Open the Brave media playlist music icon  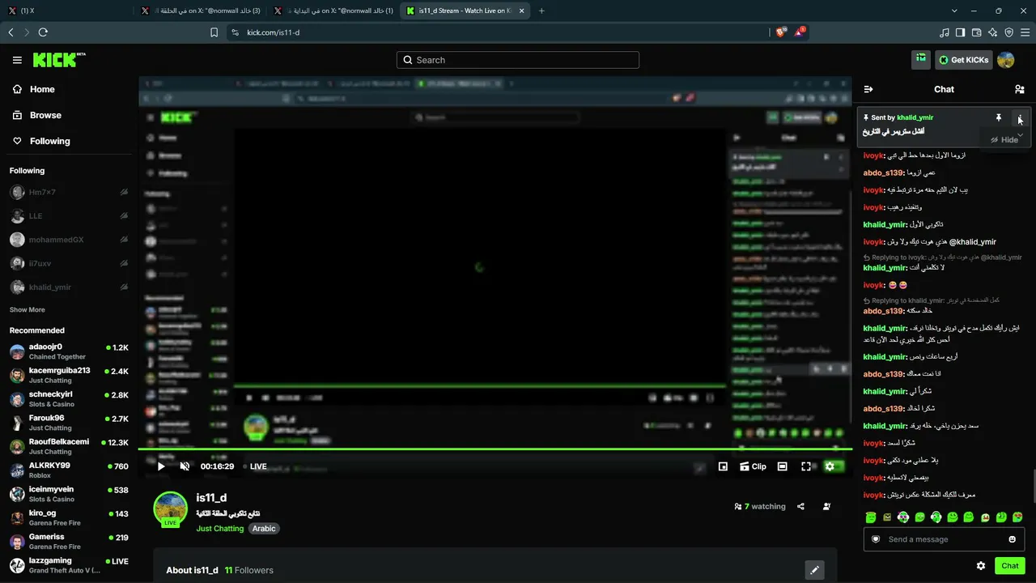(x=944, y=32)
